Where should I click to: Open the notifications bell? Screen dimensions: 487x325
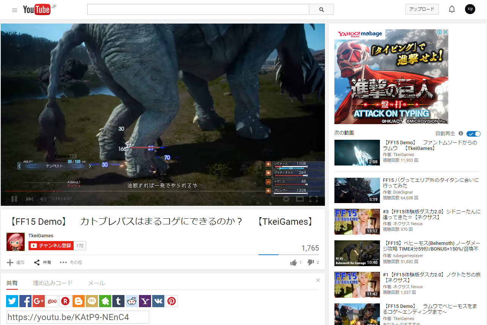[452, 9]
